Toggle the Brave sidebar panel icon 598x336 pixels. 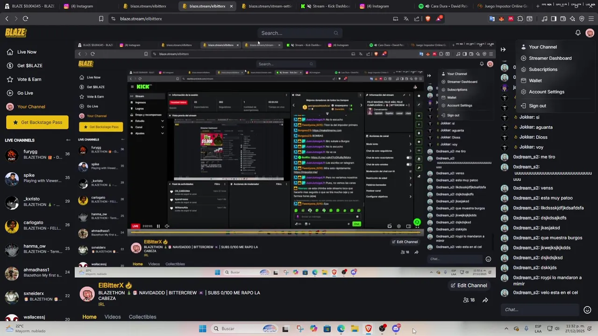point(554,19)
